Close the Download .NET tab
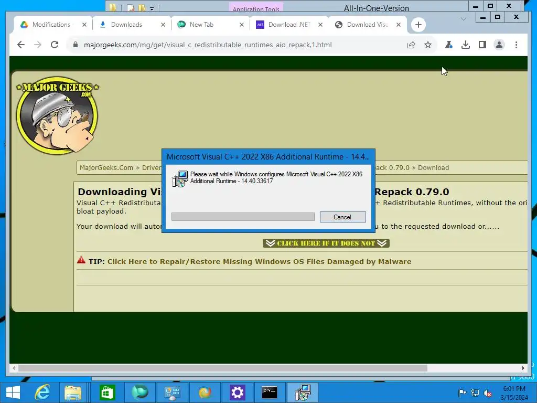This screenshot has height=403, width=537. pyautogui.click(x=320, y=25)
